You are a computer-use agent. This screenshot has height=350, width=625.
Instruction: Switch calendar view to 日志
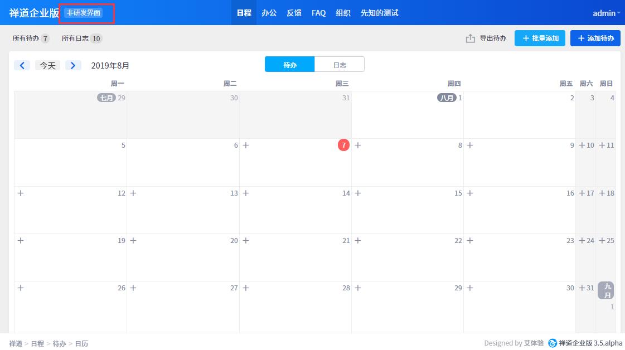click(x=340, y=65)
